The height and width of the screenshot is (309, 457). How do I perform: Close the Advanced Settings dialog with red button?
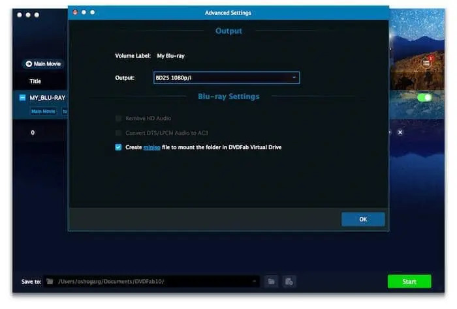(76, 12)
